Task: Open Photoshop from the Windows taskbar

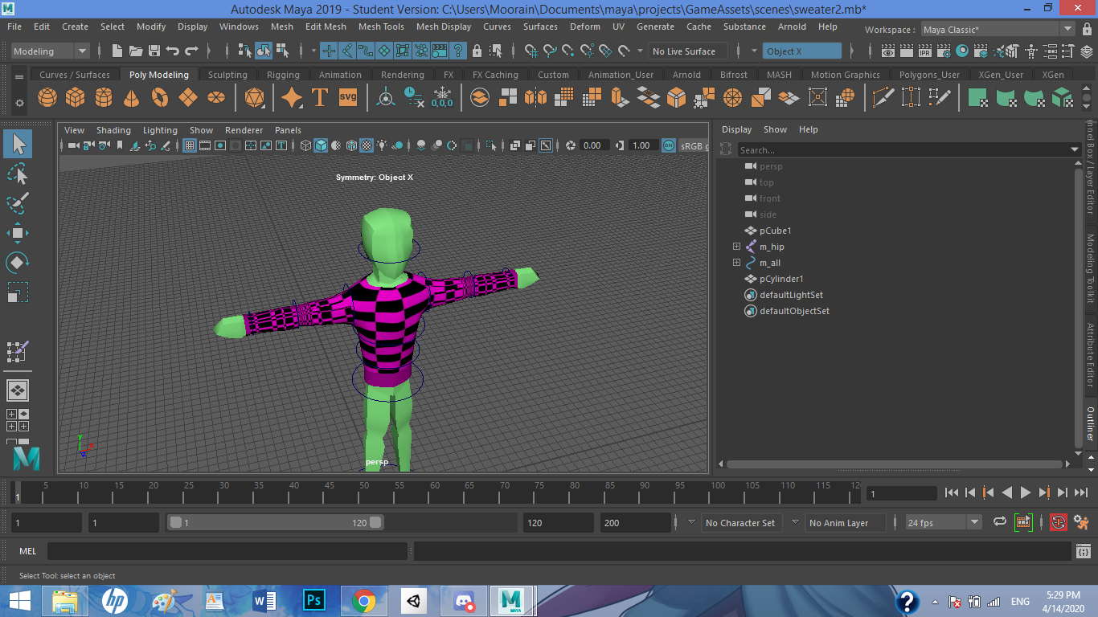Action: pyautogui.click(x=313, y=600)
